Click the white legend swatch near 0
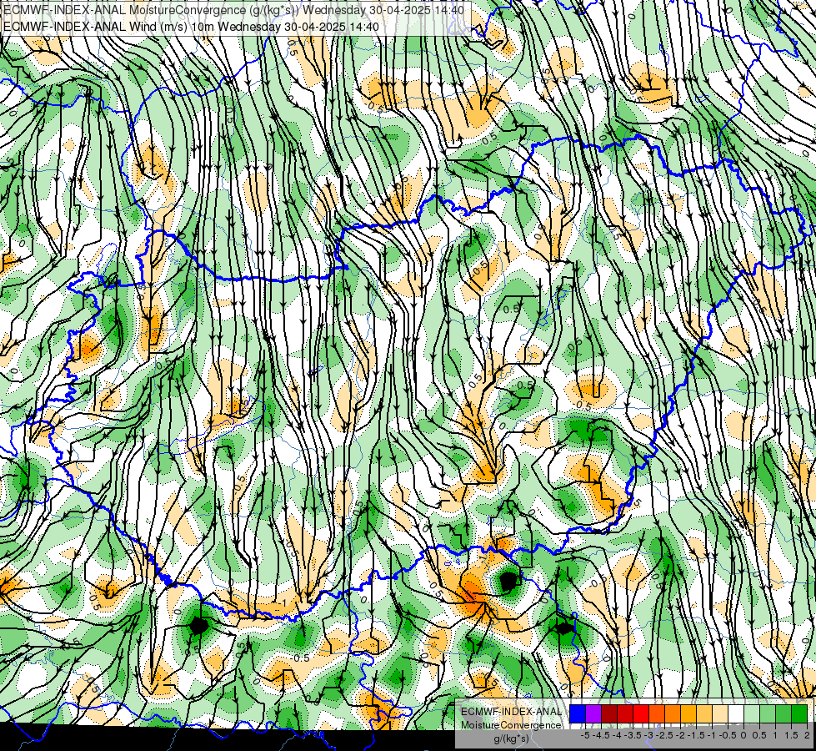Image resolution: width=816 pixels, height=751 pixels. [x=736, y=713]
